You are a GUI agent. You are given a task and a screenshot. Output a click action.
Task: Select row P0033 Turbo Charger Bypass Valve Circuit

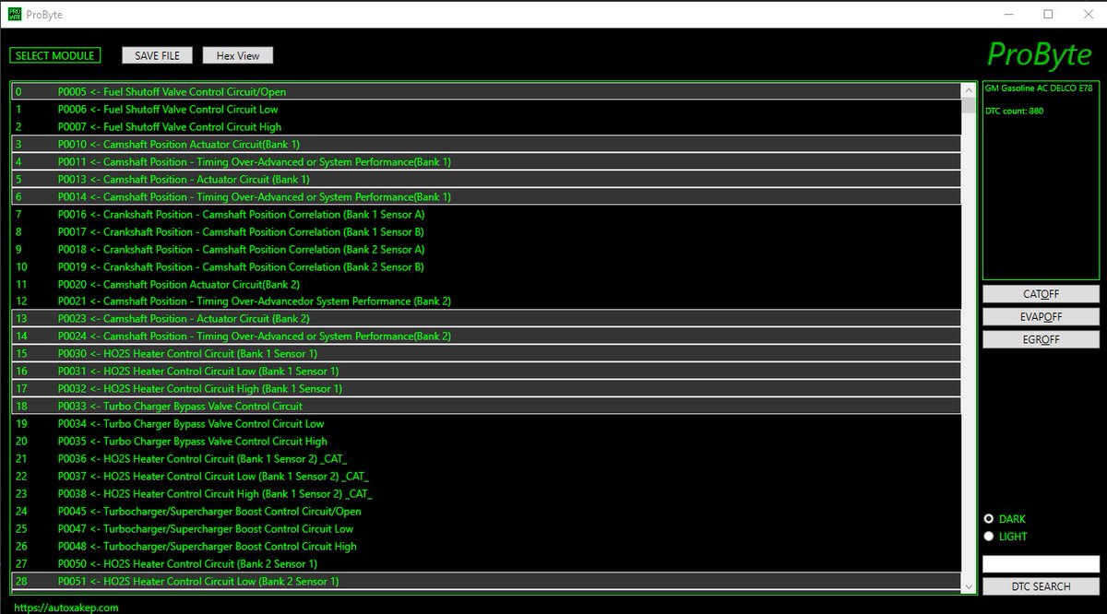[x=486, y=407]
